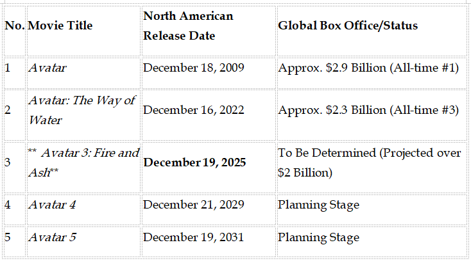
Task: Click "Planning Stage" in the Avatar 5 row
Action: (x=318, y=237)
